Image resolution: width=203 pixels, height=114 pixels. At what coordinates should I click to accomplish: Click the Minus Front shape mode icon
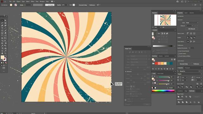click(182, 97)
